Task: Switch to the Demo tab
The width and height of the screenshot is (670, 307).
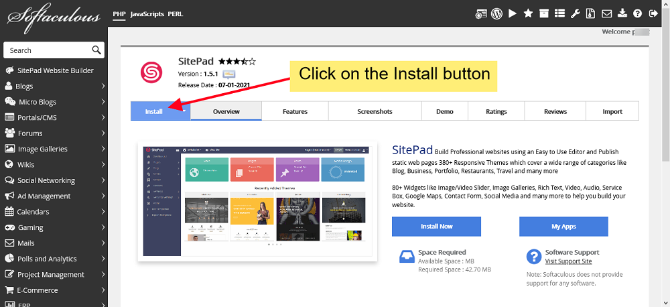Action: [x=445, y=111]
